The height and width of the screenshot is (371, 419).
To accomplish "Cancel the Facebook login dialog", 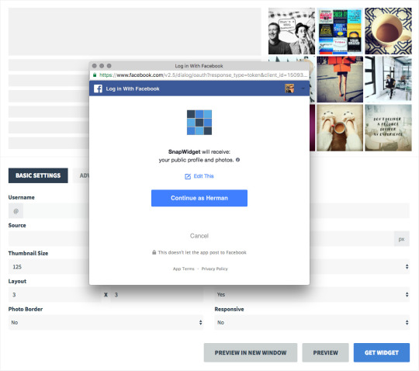I will [x=199, y=236].
